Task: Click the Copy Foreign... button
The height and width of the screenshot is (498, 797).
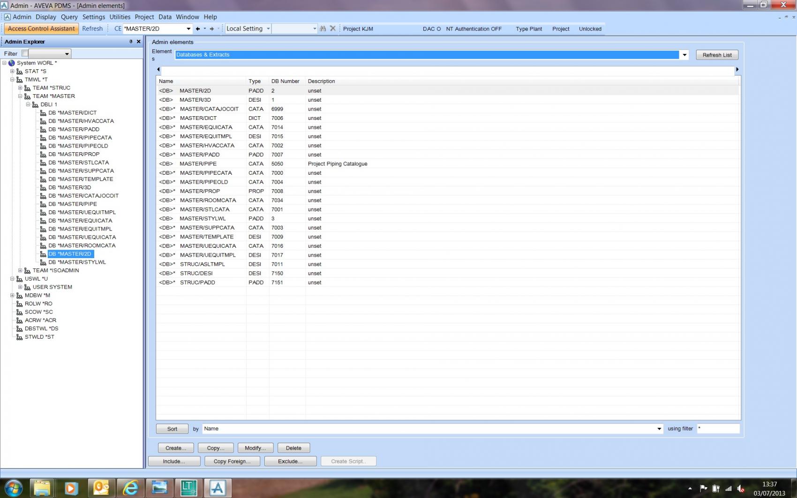Action: pyautogui.click(x=232, y=461)
